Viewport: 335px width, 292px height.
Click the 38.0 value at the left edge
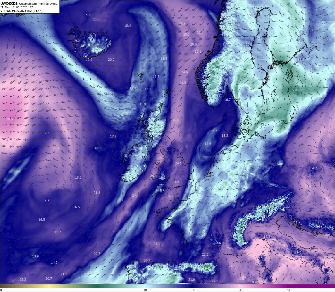click(9, 119)
